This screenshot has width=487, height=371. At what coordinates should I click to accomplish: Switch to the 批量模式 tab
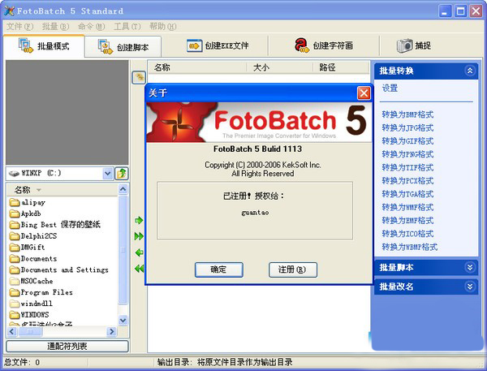tap(44, 46)
